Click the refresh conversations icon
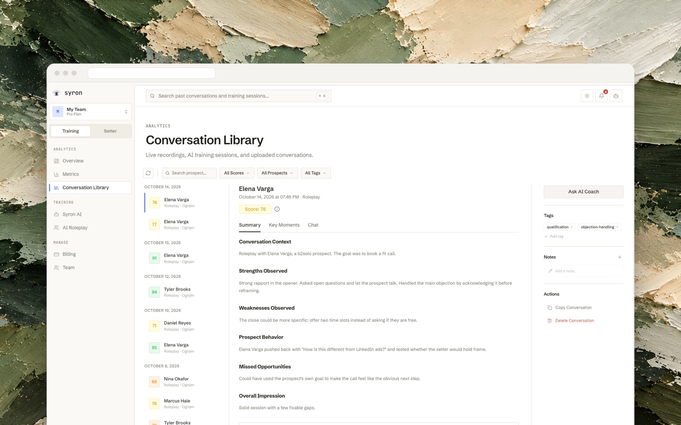Image resolution: width=681 pixels, height=425 pixels. click(148, 173)
